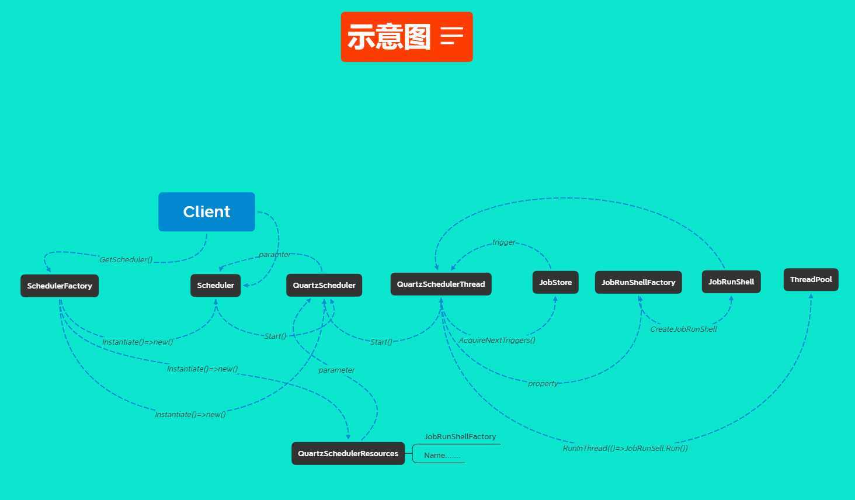Click 'parameter' label near QuartzSchedulerResources line
The height and width of the screenshot is (500, 855).
[x=337, y=370]
